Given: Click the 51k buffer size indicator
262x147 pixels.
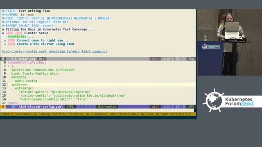Looking at the screenshot, I should tap(14, 59).
